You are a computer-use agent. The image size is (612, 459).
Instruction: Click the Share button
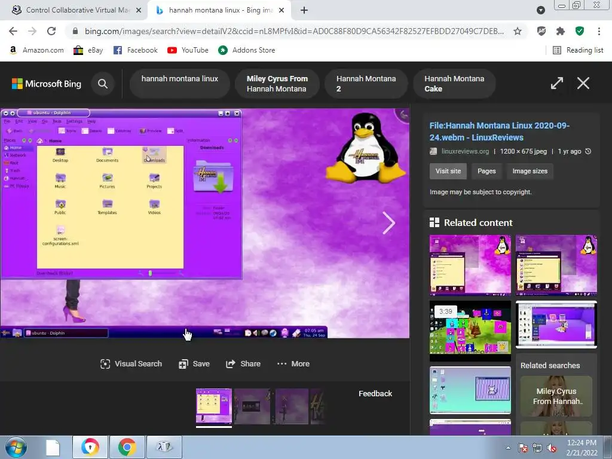[243, 364]
